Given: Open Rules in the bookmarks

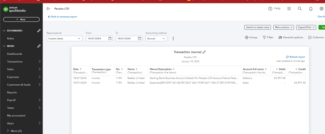Looking at the screenshot, I should 10,39.
